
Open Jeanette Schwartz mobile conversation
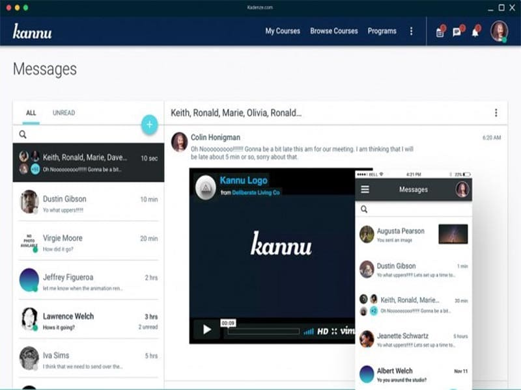(x=414, y=339)
